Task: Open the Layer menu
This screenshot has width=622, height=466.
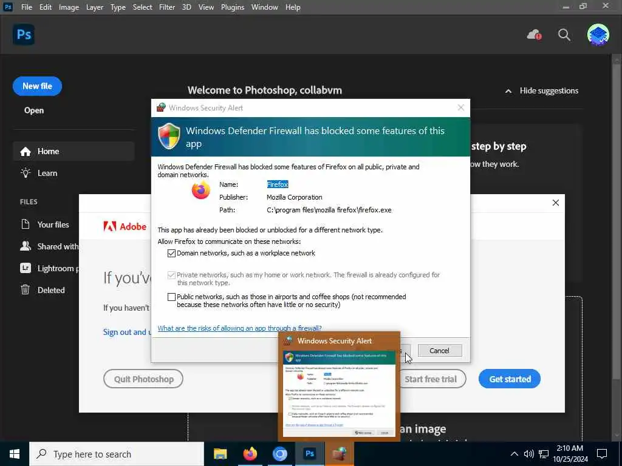Action: 94,7
